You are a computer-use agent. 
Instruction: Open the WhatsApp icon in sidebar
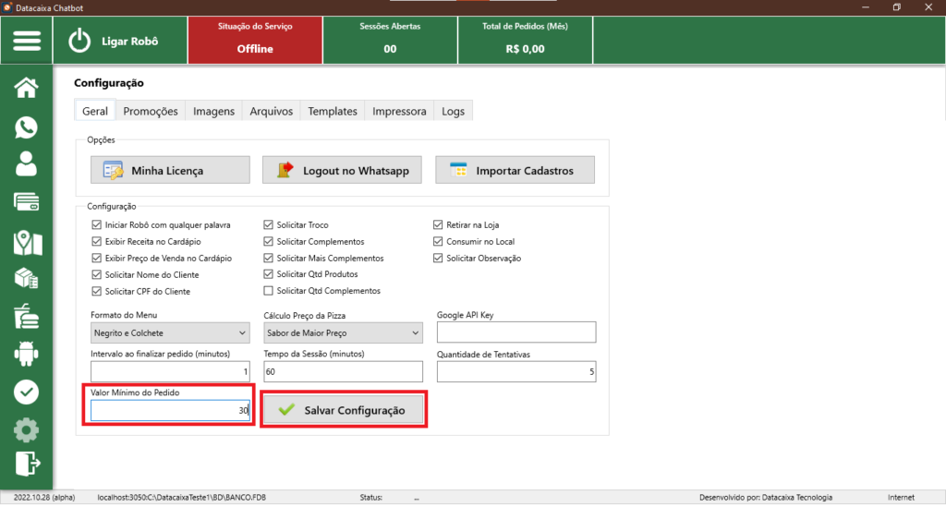pos(27,127)
